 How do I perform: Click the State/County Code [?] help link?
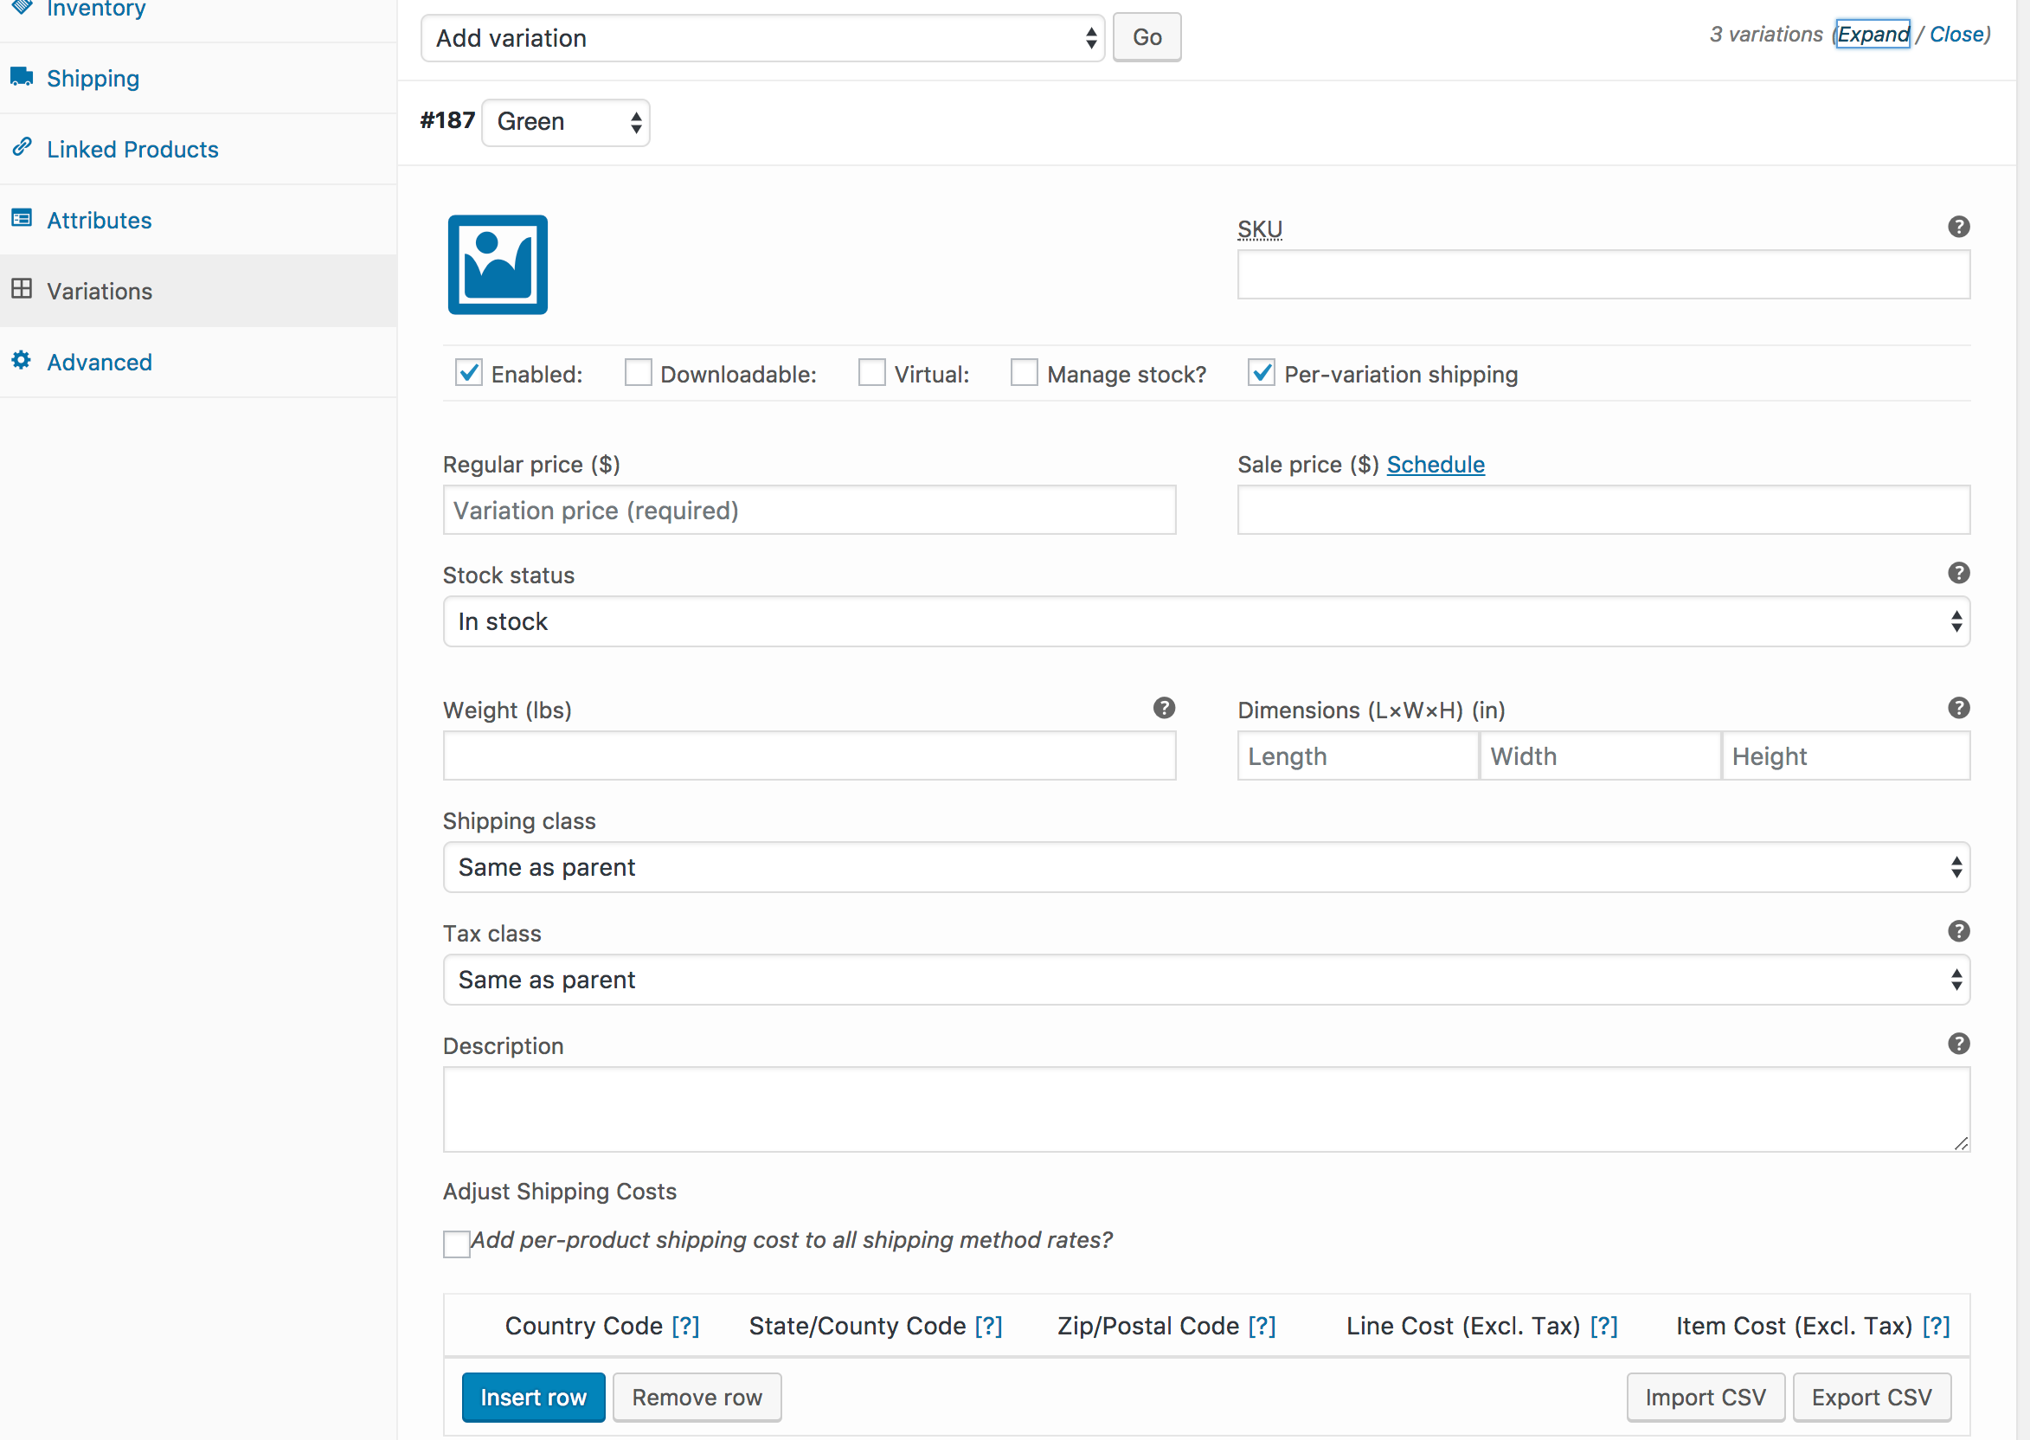[988, 1326]
